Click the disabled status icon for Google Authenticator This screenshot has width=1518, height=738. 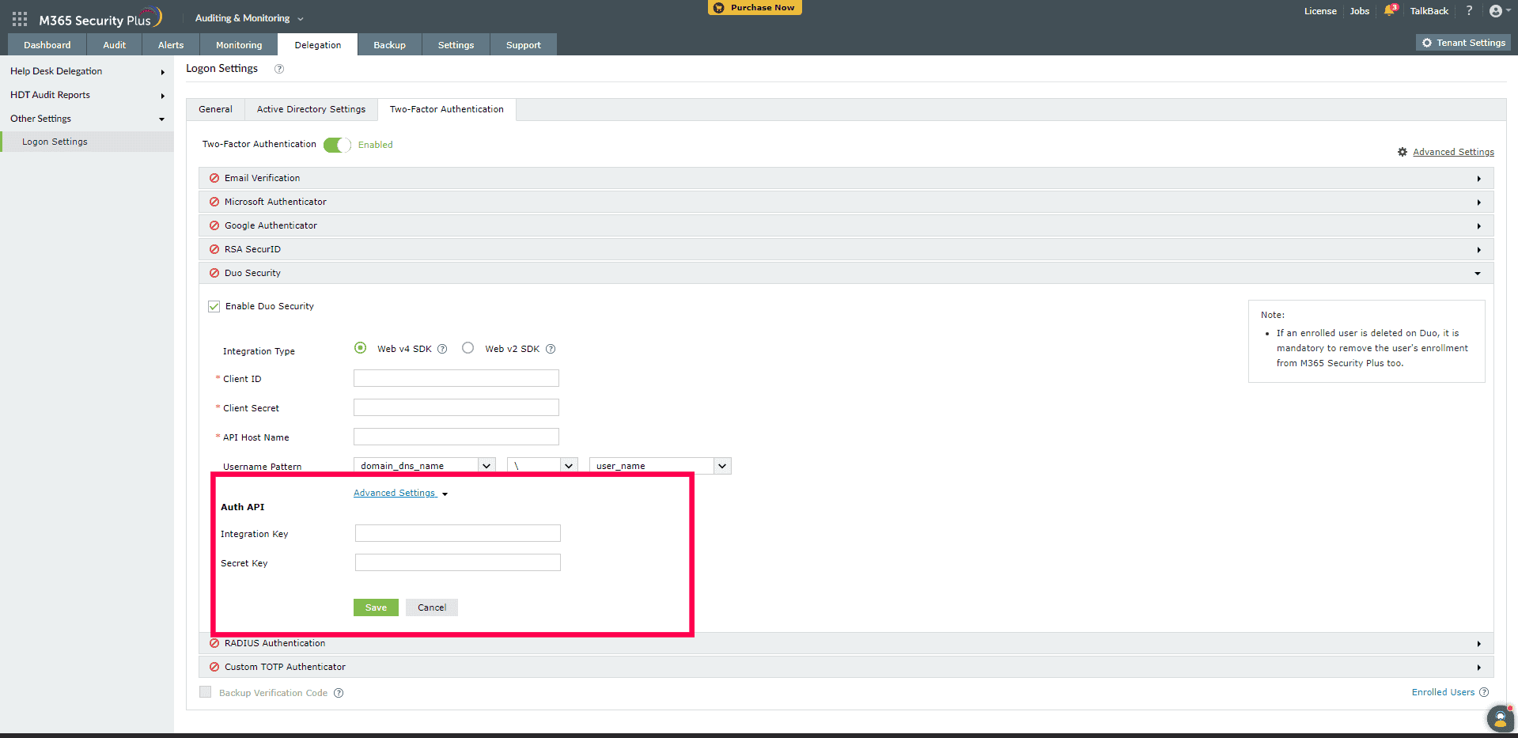pyautogui.click(x=214, y=225)
